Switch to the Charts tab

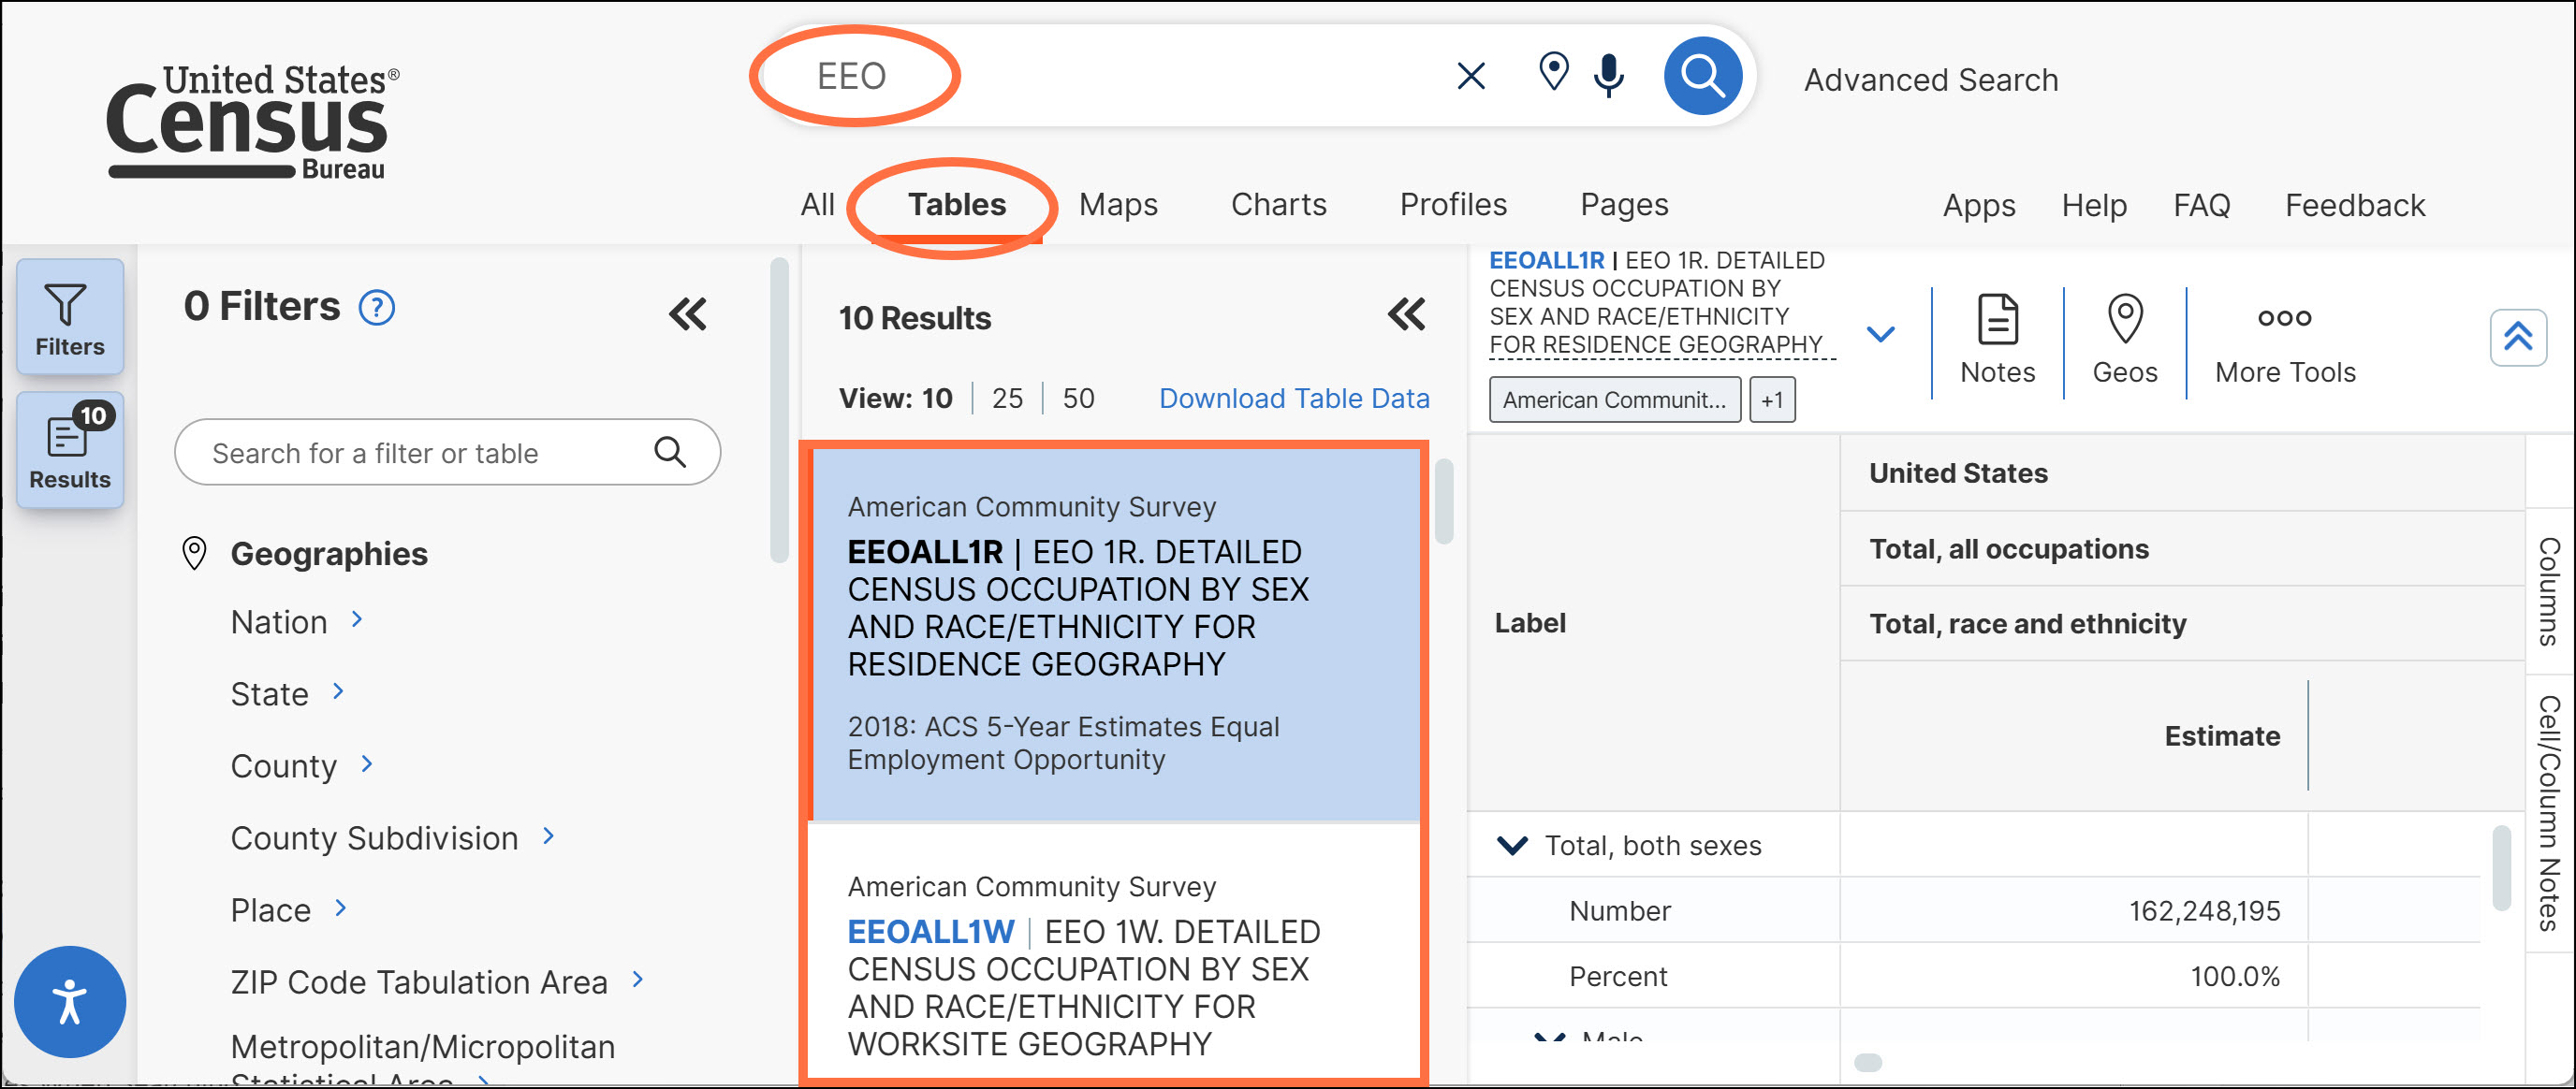tap(1278, 205)
